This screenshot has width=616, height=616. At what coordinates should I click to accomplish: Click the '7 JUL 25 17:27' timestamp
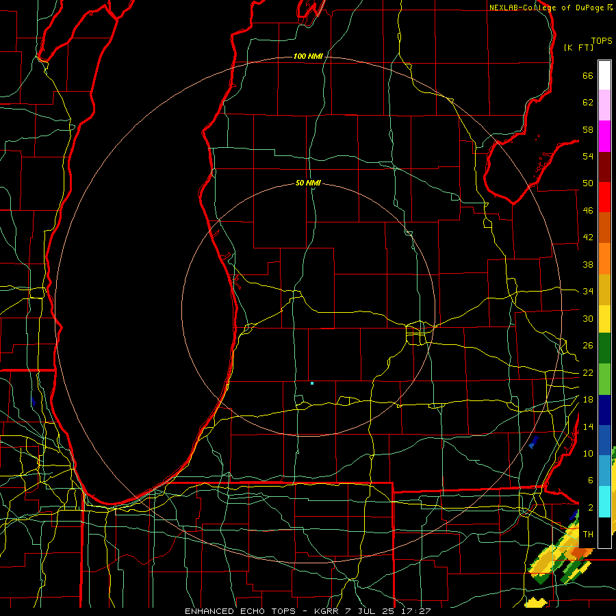click(x=389, y=611)
